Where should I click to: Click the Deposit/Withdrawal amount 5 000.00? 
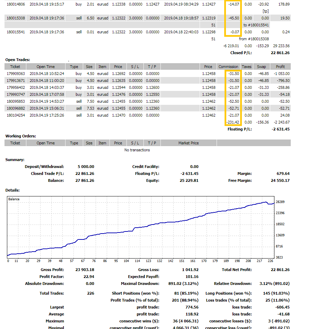click(85, 167)
